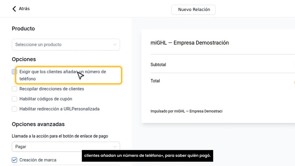295x166 pixels.
Task: Enable Recopilar direcciones de clientes
Action: coord(14,89)
